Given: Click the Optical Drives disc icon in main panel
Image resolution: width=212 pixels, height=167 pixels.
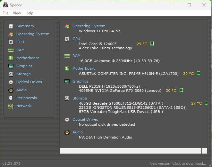Looking at the screenshot, I should pos(67,120).
